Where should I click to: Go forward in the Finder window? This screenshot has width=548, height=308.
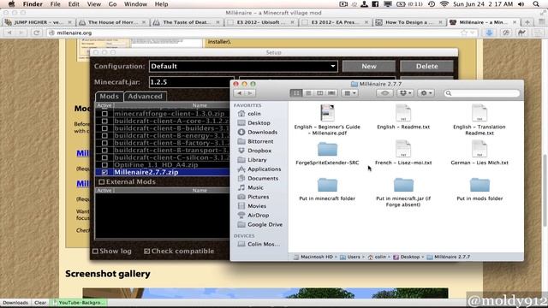pos(250,93)
